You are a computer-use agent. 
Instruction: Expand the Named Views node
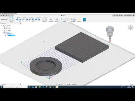tap(3, 29)
